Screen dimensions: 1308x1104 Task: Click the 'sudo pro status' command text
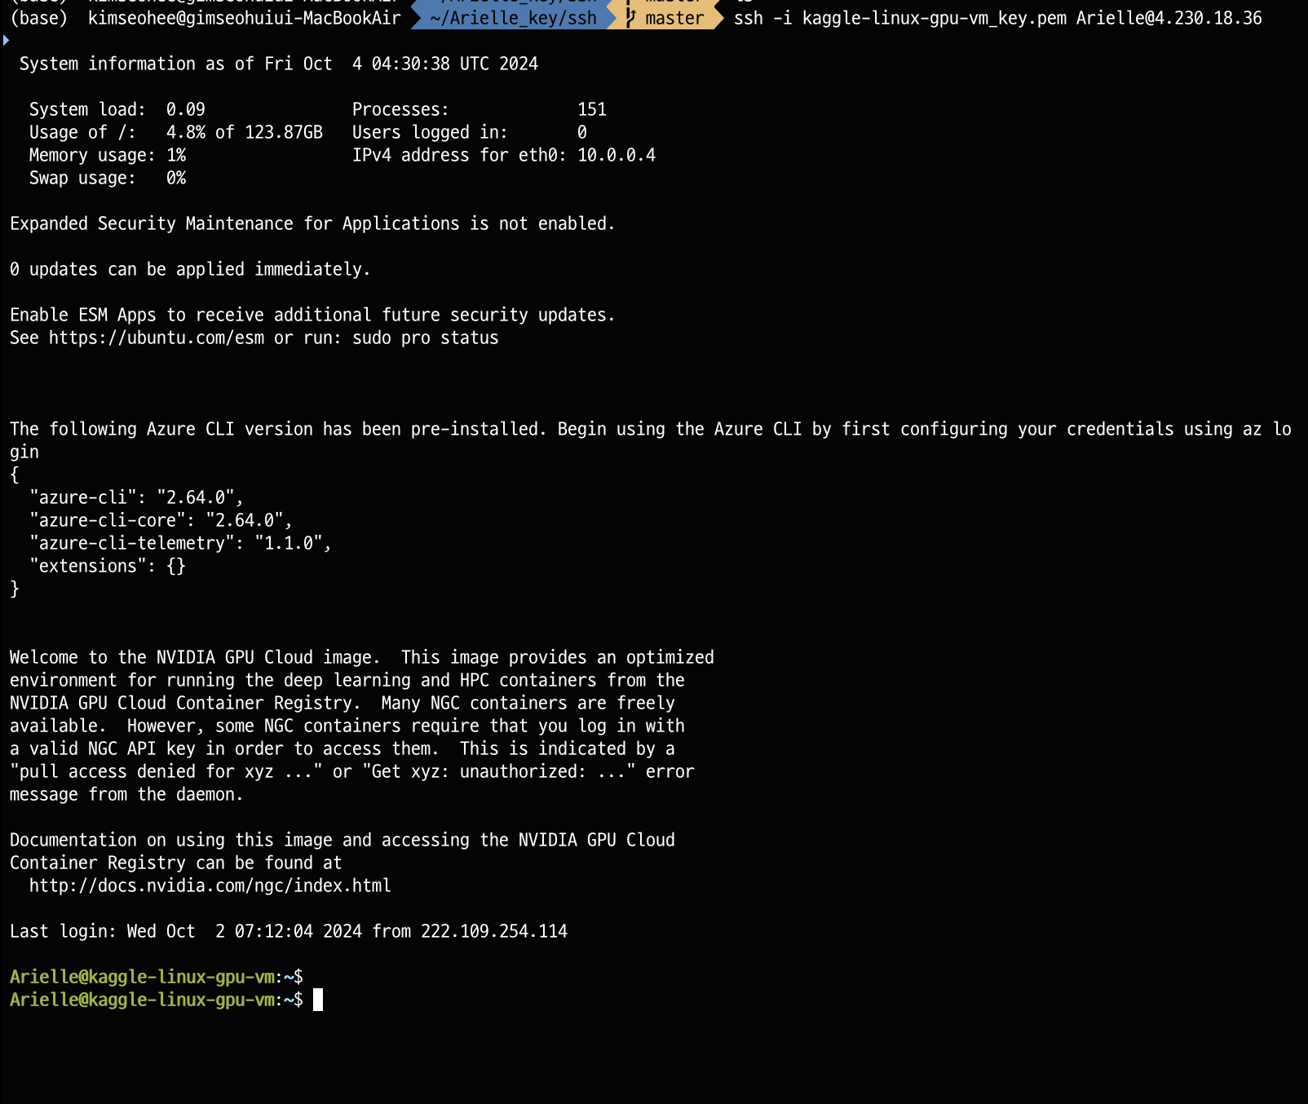[425, 338]
